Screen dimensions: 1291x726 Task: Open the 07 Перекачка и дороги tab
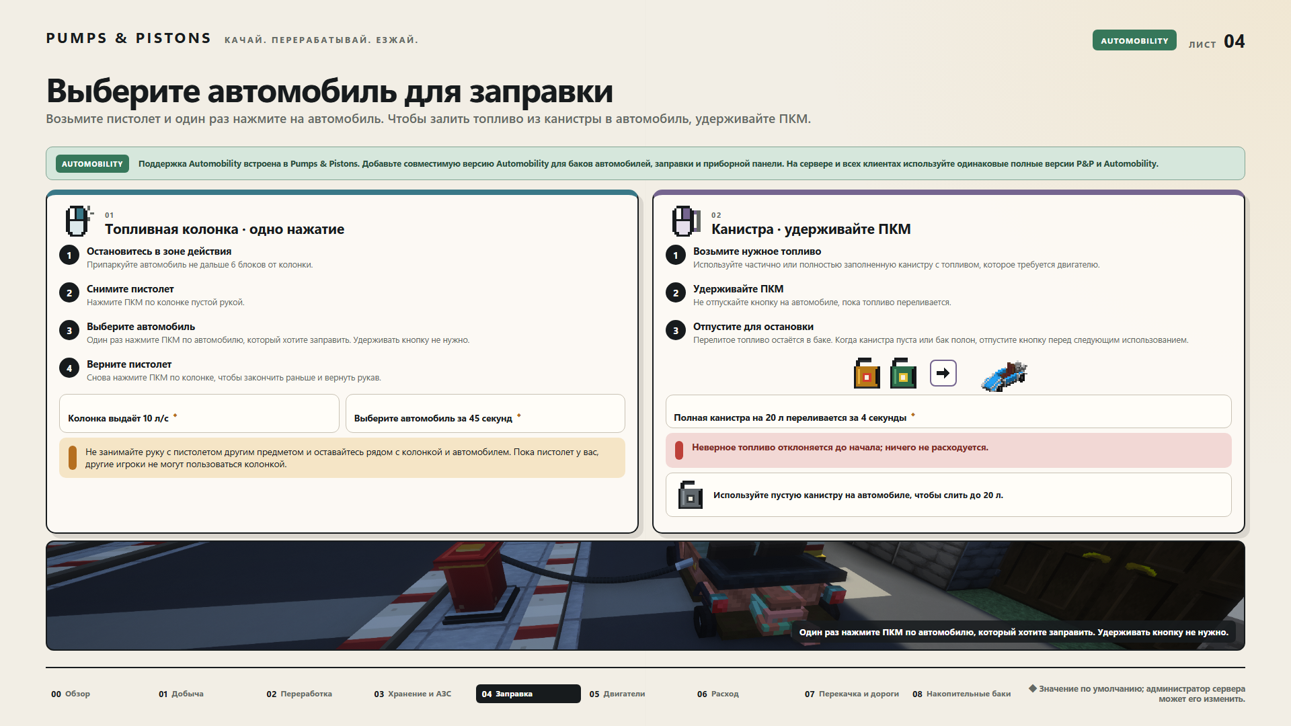click(852, 694)
